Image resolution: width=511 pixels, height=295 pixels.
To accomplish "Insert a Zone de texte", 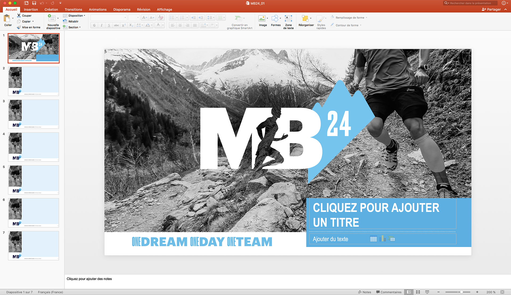I will pyautogui.click(x=289, y=22).
